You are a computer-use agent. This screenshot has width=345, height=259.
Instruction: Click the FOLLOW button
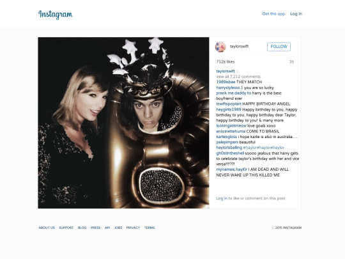click(x=279, y=47)
